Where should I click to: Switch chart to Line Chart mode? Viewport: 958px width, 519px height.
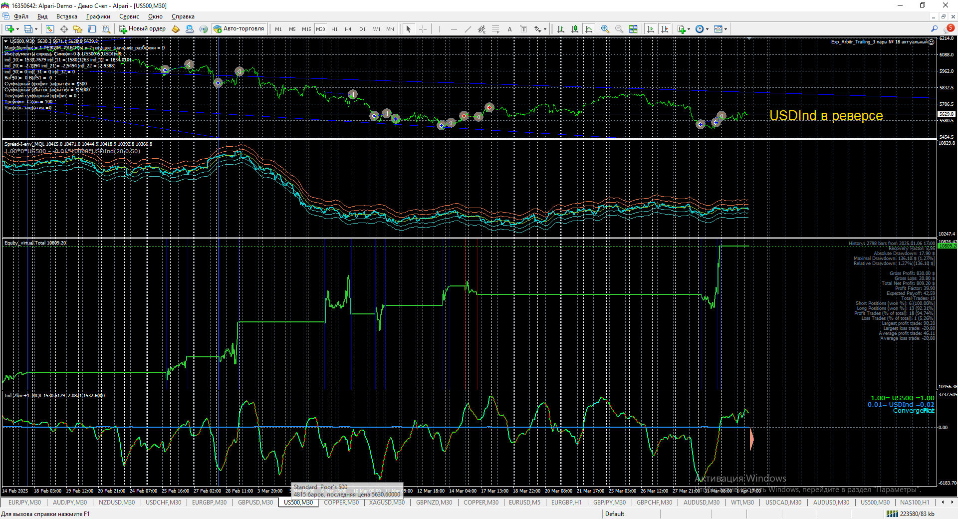589,29
